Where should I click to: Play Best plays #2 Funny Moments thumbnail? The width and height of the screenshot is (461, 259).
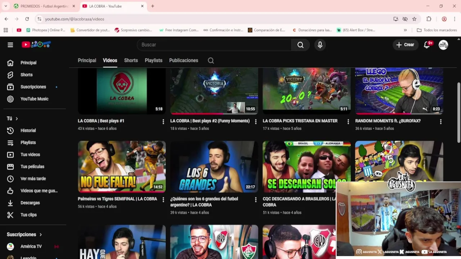[x=214, y=91]
